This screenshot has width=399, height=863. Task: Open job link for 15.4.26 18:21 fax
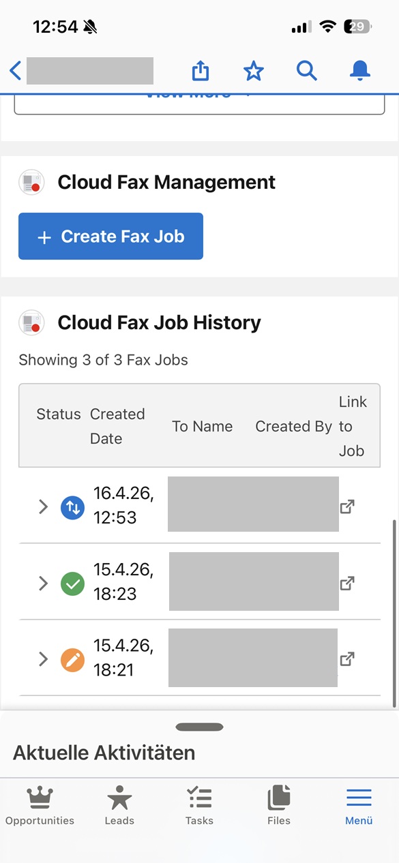point(347,658)
